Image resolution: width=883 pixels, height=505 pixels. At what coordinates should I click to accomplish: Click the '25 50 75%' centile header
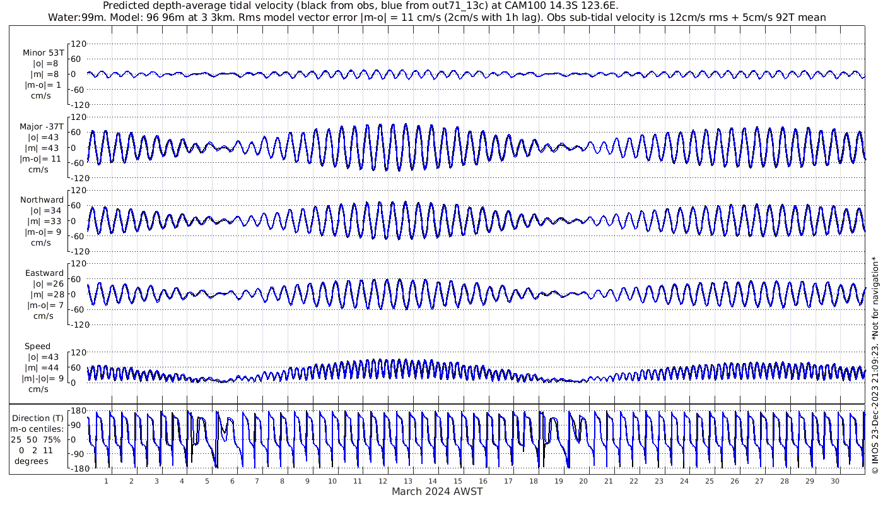pos(35,439)
